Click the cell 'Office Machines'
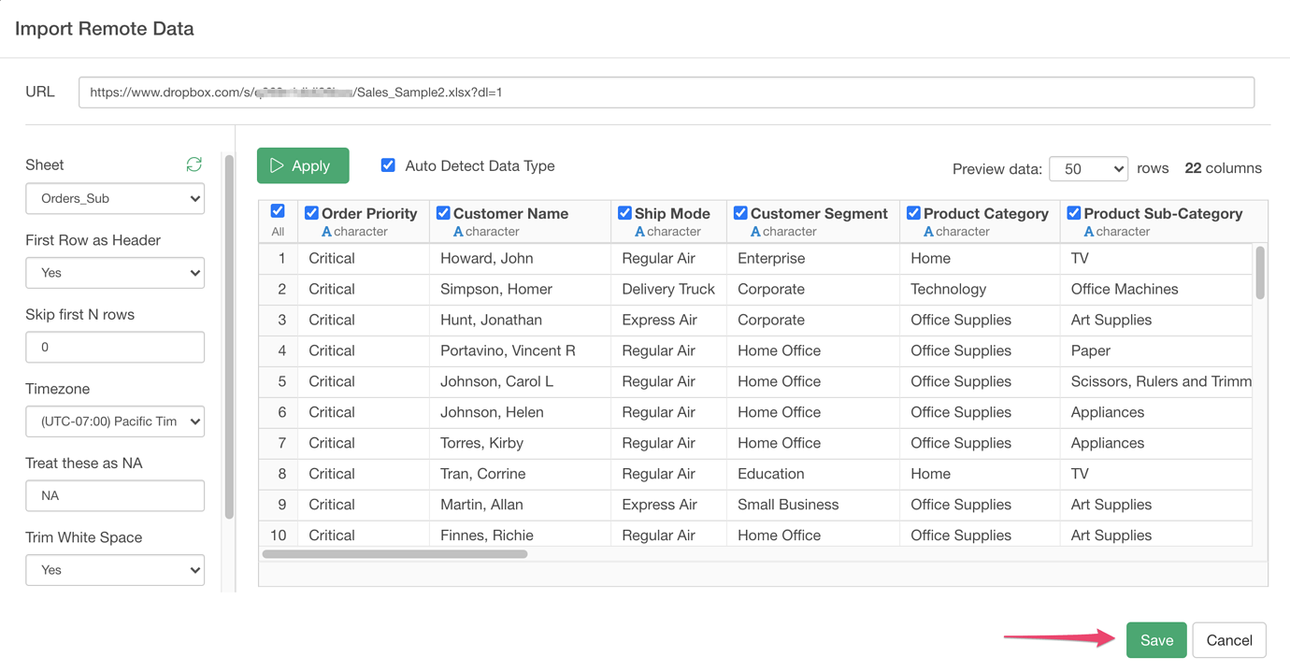This screenshot has width=1290, height=671. 1156,289
